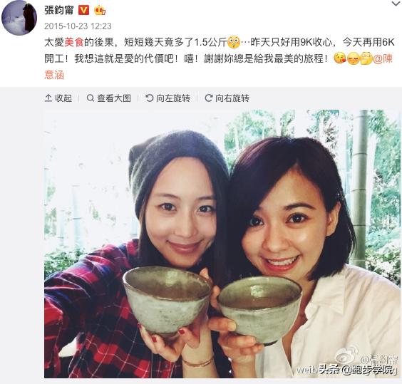This screenshot has height=384, width=402.
Task: Click the expanded selfie photo with bowls
Action: 222,244
